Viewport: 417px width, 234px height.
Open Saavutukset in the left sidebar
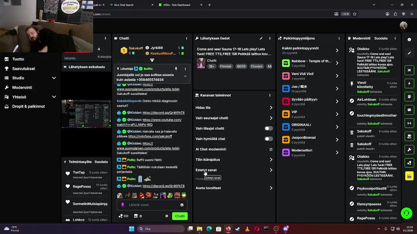point(24,69)
